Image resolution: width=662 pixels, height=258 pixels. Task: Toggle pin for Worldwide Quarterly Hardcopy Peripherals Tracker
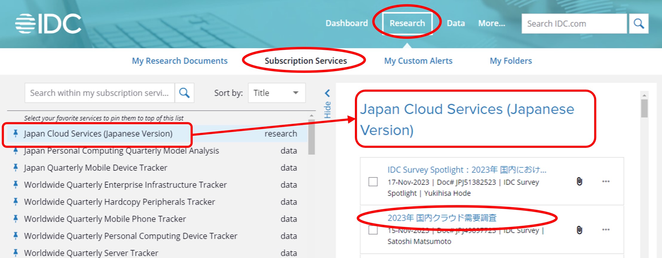coord(16,202)
